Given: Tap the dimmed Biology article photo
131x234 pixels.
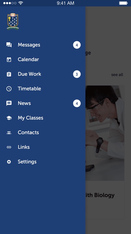Looking at the screenshot, I should (x=105, y=133).
